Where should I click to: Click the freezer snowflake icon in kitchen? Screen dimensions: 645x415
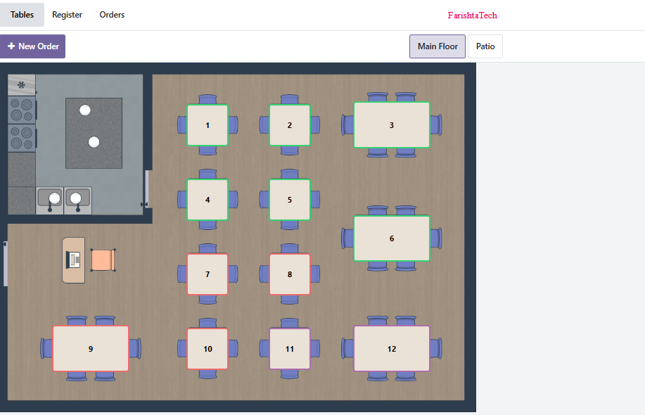point(21,85)
